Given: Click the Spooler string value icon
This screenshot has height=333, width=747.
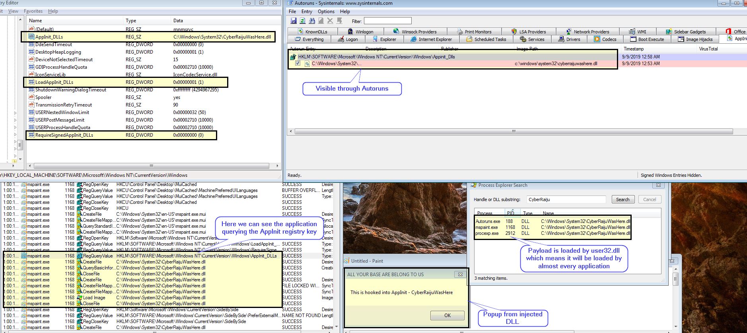Looking at the screenshot, I should coord(31,97).
